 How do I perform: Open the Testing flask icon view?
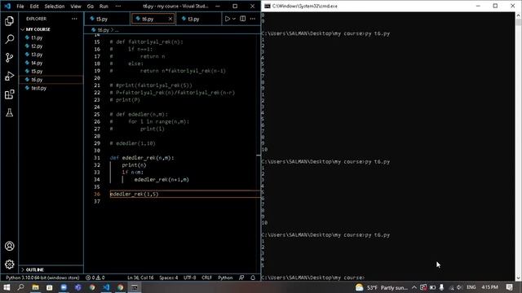point(9,112)
